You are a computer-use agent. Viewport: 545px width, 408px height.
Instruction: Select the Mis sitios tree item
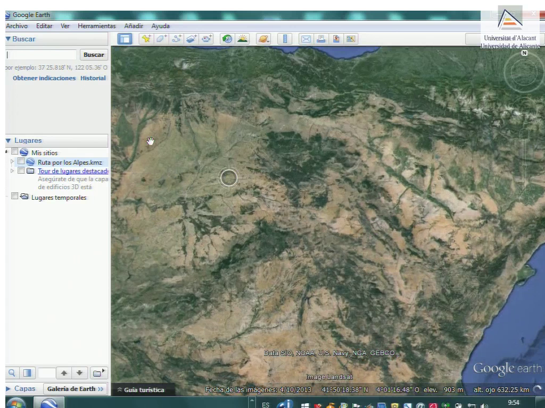click(x=45, y=153)
